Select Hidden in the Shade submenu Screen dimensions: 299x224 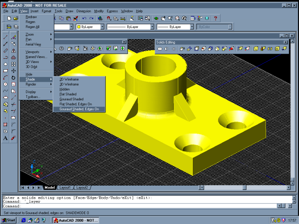tap(65, 89)
